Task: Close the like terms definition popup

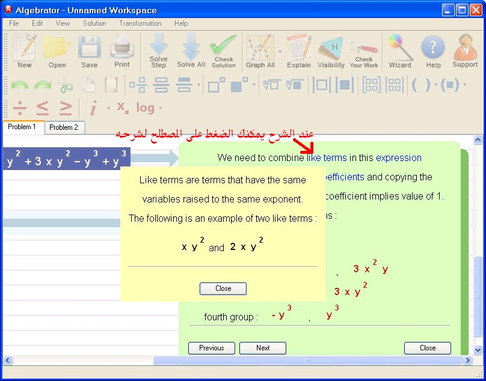Action: click(x=223, y=288)
